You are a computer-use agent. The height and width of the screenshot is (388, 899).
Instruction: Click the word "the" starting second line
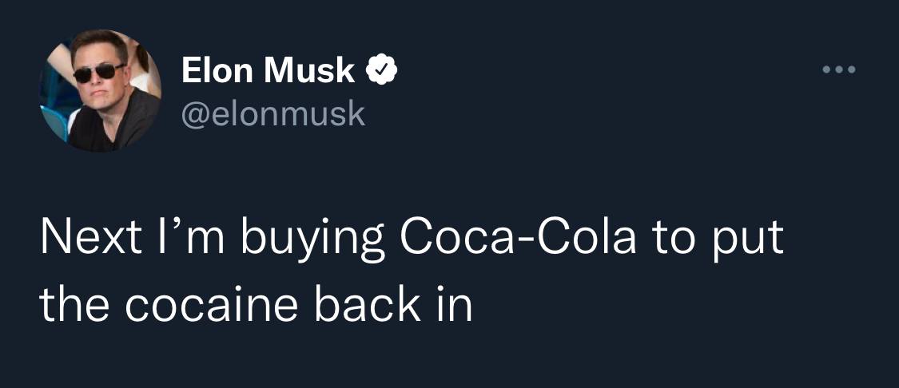pyautogui.click(x=73, y=305)
